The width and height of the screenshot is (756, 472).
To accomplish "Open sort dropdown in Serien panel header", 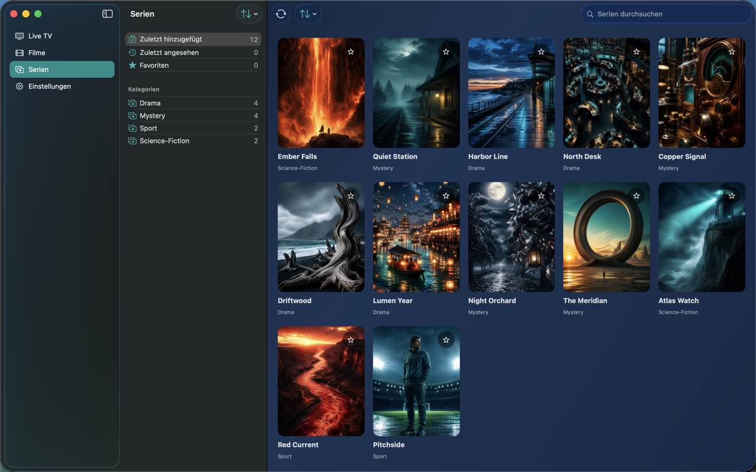I will click(x=249, y=14).
